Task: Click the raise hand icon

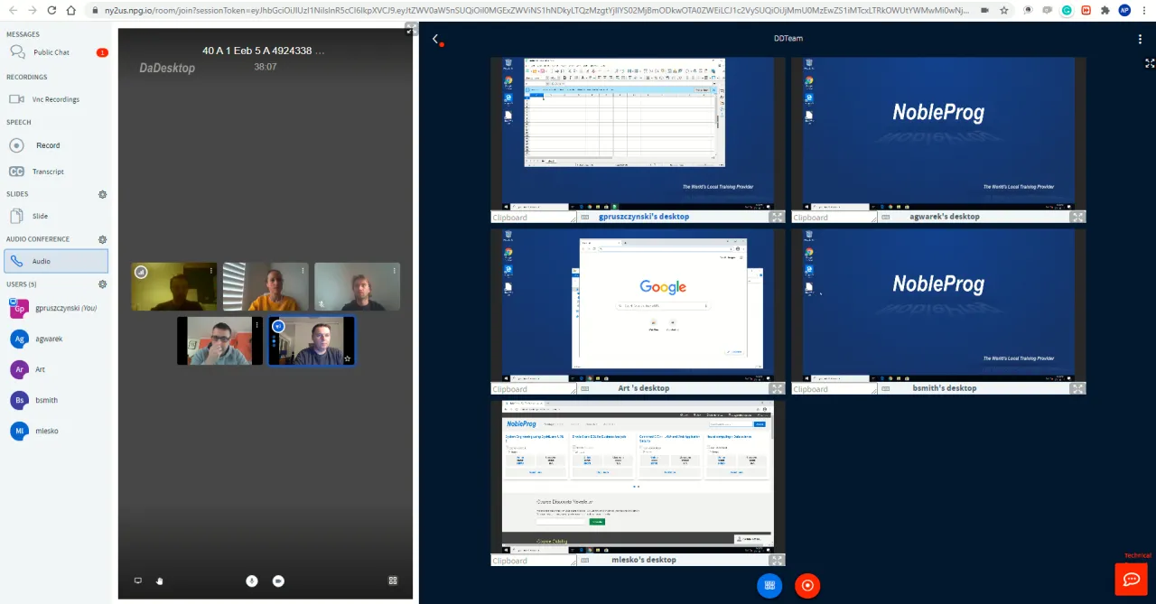Action: (160, 581)
